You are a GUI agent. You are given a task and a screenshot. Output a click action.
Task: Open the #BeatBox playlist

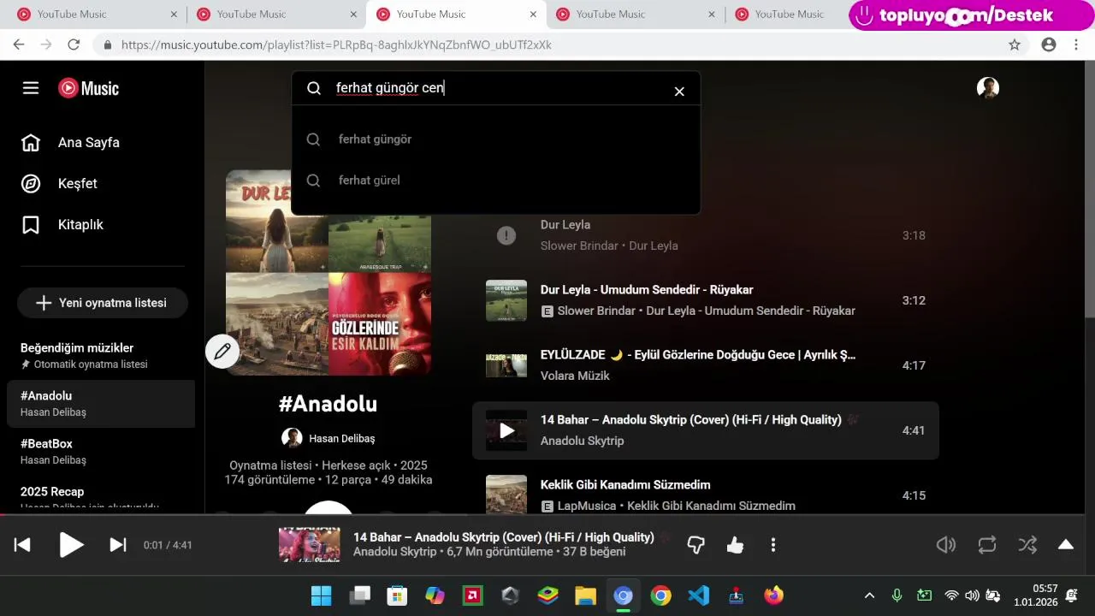click(x=101, y=452)
